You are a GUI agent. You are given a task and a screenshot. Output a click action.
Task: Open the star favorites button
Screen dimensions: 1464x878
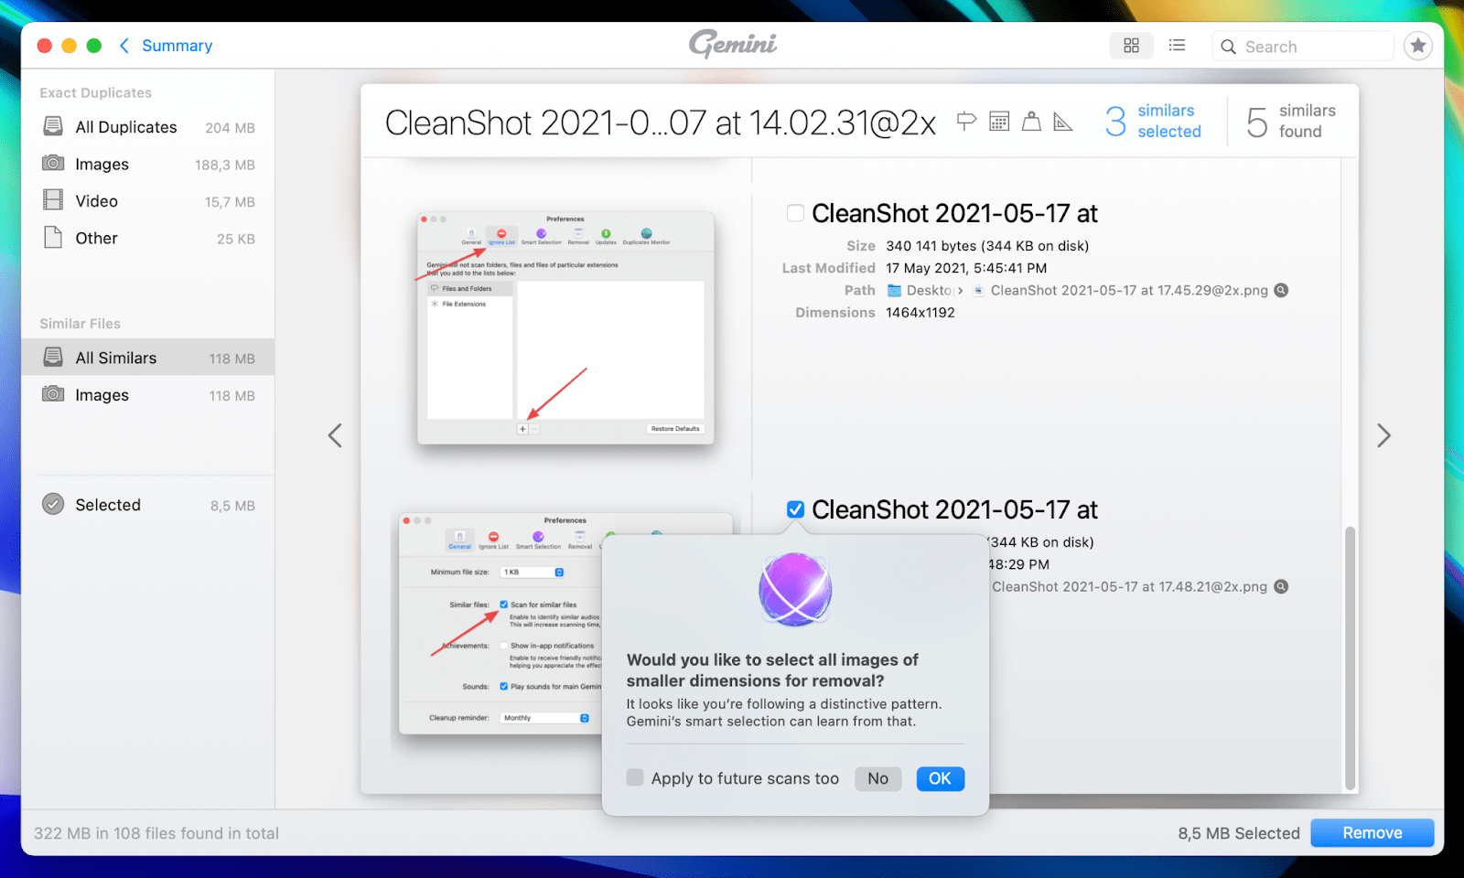1417,46
